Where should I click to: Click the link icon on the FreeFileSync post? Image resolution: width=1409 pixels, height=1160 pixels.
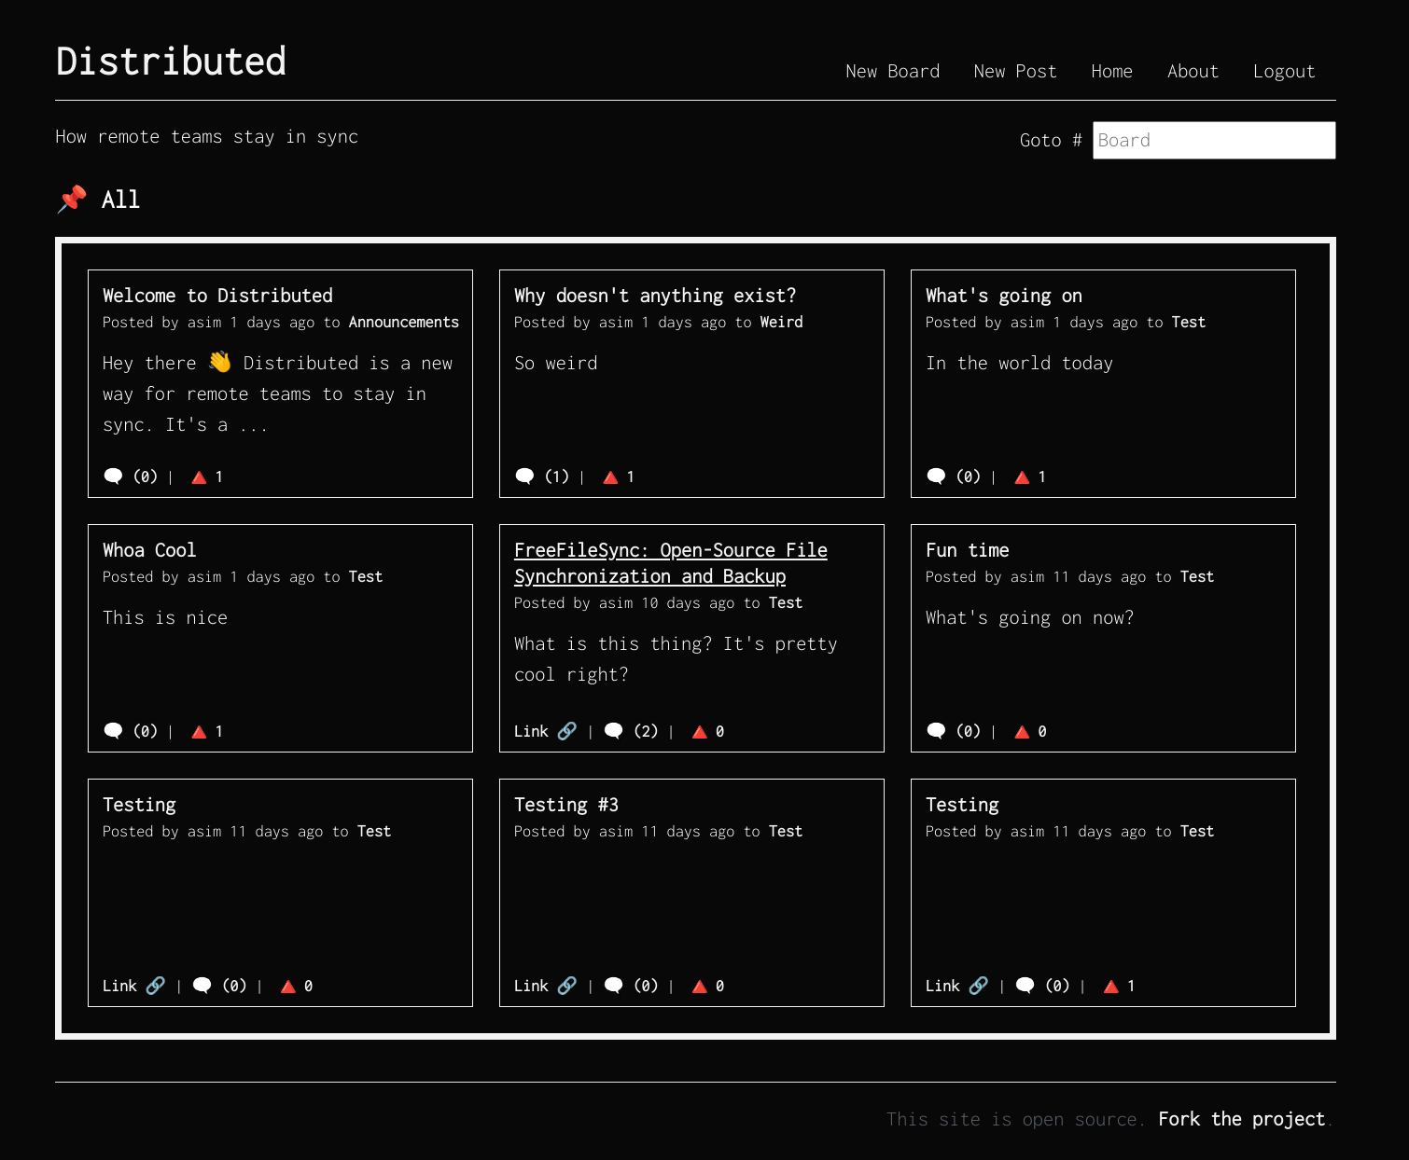click(x=569, y=731)
